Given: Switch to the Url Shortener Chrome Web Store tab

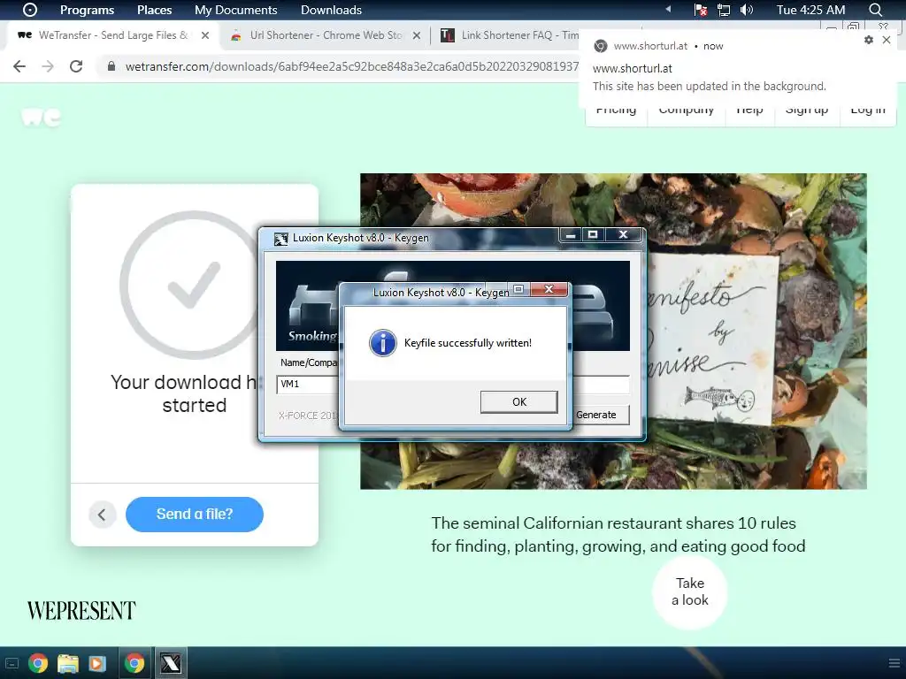Looking at the screenshot, I should [326, 35].
